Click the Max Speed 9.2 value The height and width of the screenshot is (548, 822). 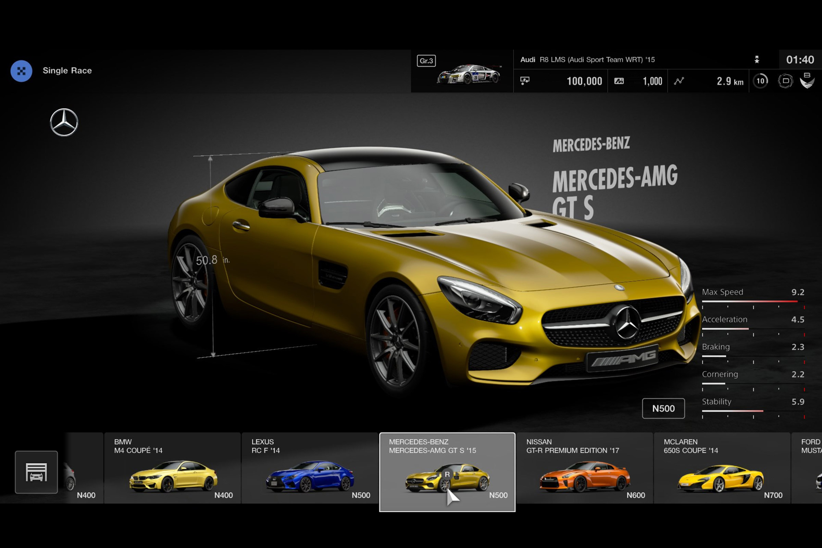tap(798, 292)
